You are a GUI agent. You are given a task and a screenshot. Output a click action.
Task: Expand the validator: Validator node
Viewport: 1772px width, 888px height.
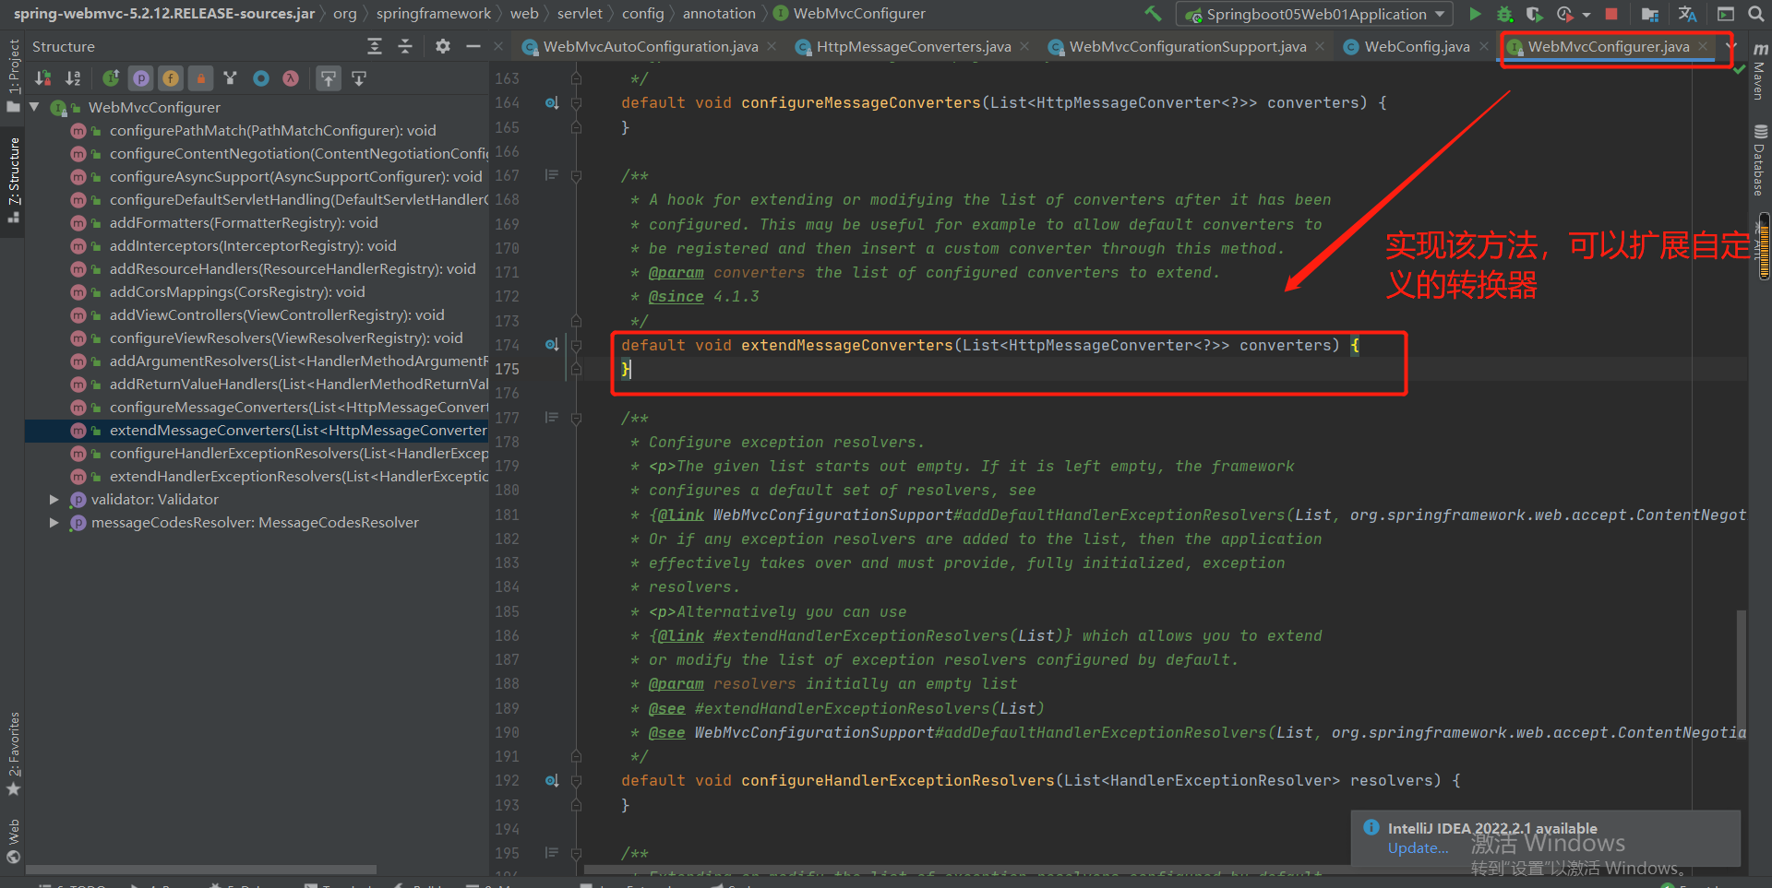[x=54, y=499]
